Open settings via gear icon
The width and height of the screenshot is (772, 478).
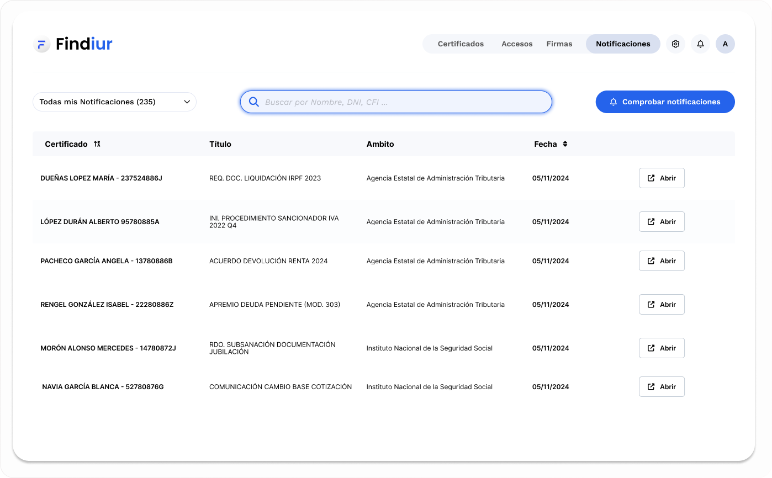coord(675,44)
